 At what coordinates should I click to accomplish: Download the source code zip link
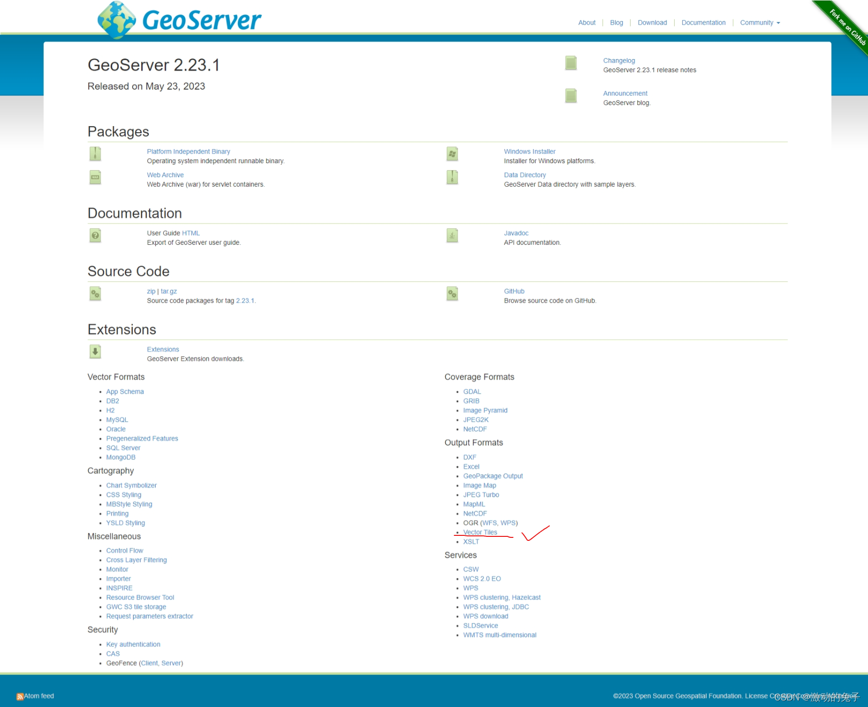tap(151, 291)
